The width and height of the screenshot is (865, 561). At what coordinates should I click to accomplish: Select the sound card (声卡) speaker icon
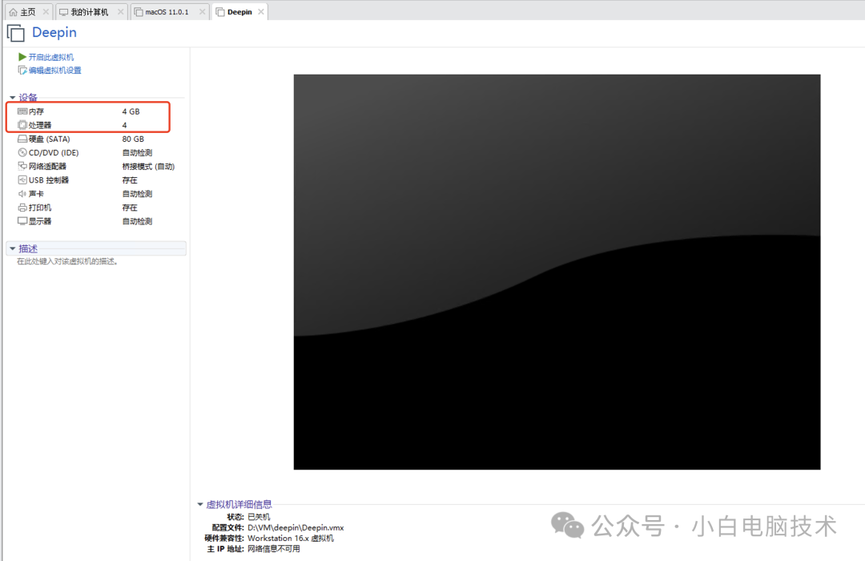coord(22,194)
